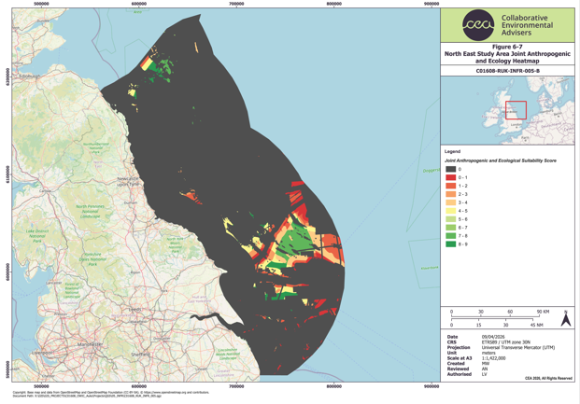Select the dark green 8 - 9 legend swatch
Screen dimensions: 580x404
pyautogui.click(x=450, y=244)
